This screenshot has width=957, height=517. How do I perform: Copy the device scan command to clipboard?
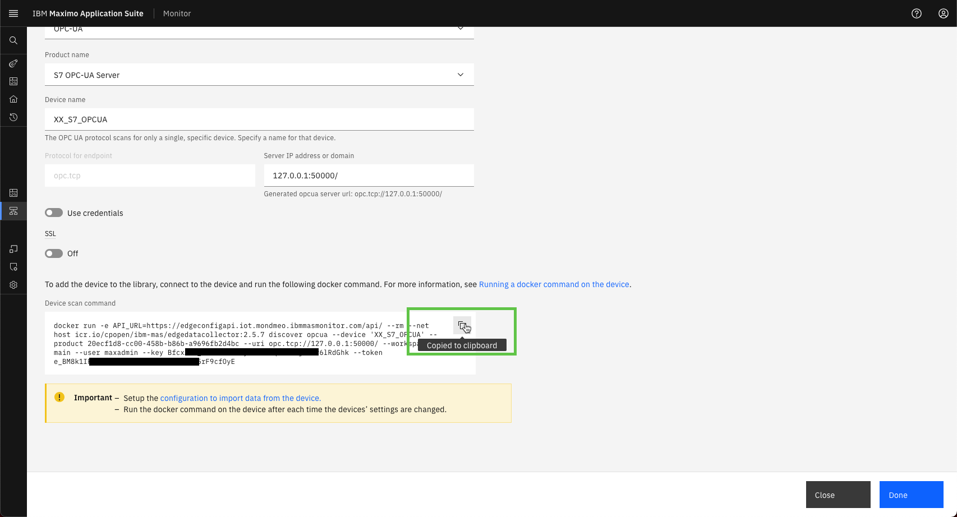pos(462,325)
